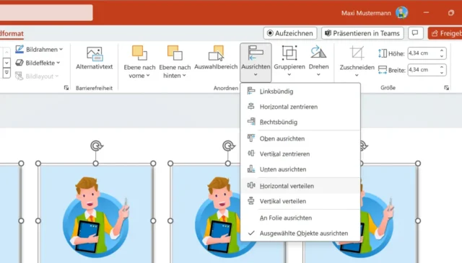Open the Ausrichten align menu button
This screenshot has width=462, height=263.
tap(256, 62)
